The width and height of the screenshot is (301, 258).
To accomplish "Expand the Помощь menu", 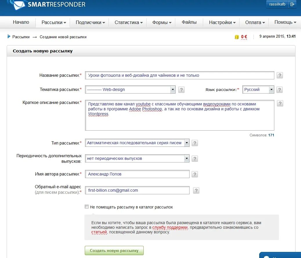I will (x=285, y=22).
